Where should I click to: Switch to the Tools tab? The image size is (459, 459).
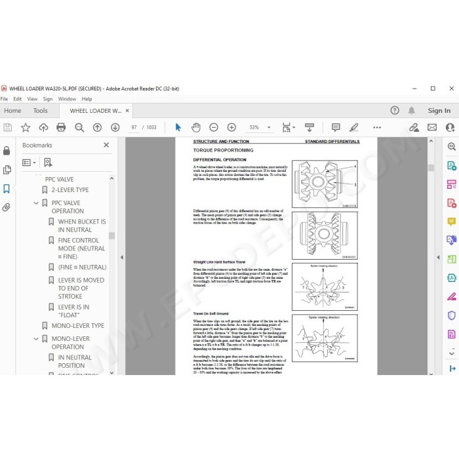(x=40, y=111)
